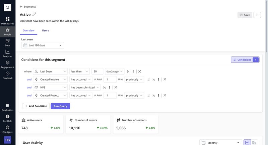
Task: Open the Engagement sidebar item
Action: [x=7, y=64]
